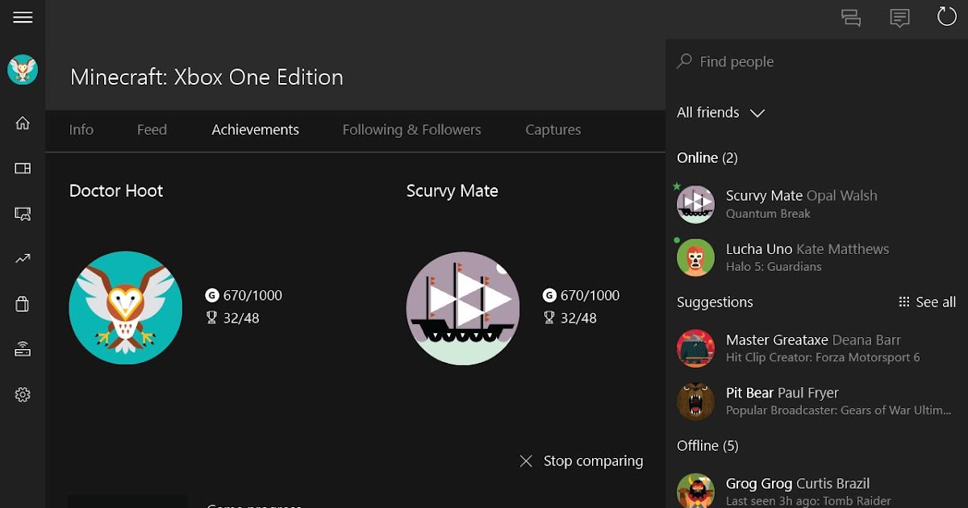
Task: Open the owl profile avatar in sidebar
Action: click(23, 70)
